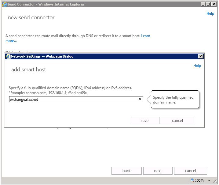Minimize the Send Connector window

(203, 4)
